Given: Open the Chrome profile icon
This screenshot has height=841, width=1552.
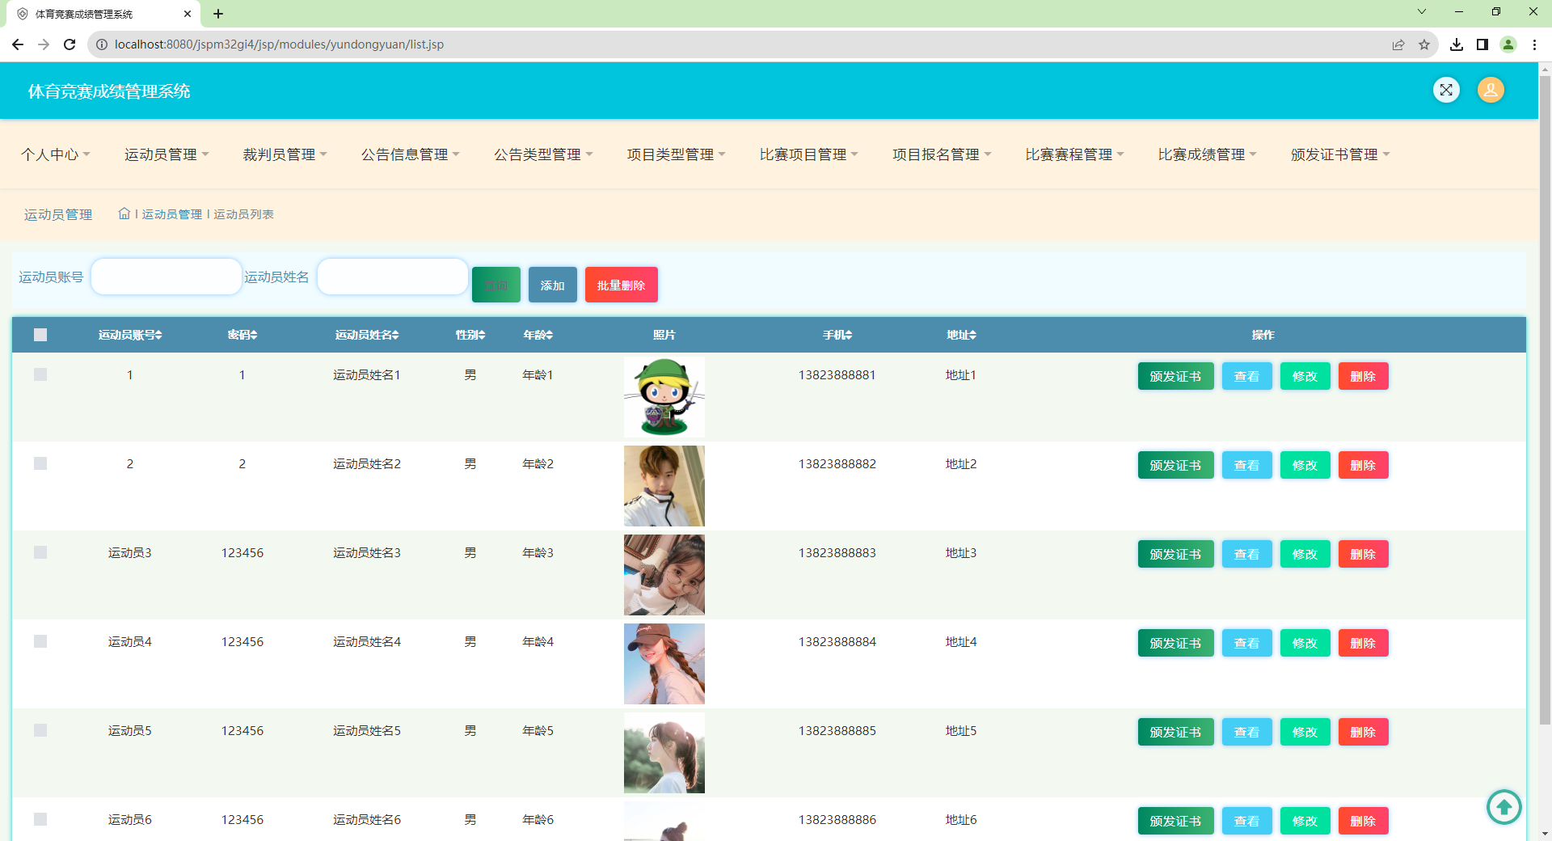Looking at the screenshot, I should pyautogui.click(x=1508, y=44).
